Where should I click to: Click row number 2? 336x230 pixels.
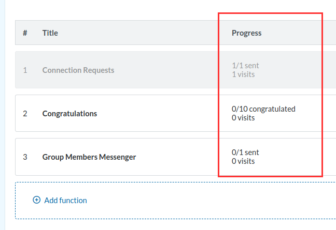coord(25,114)
